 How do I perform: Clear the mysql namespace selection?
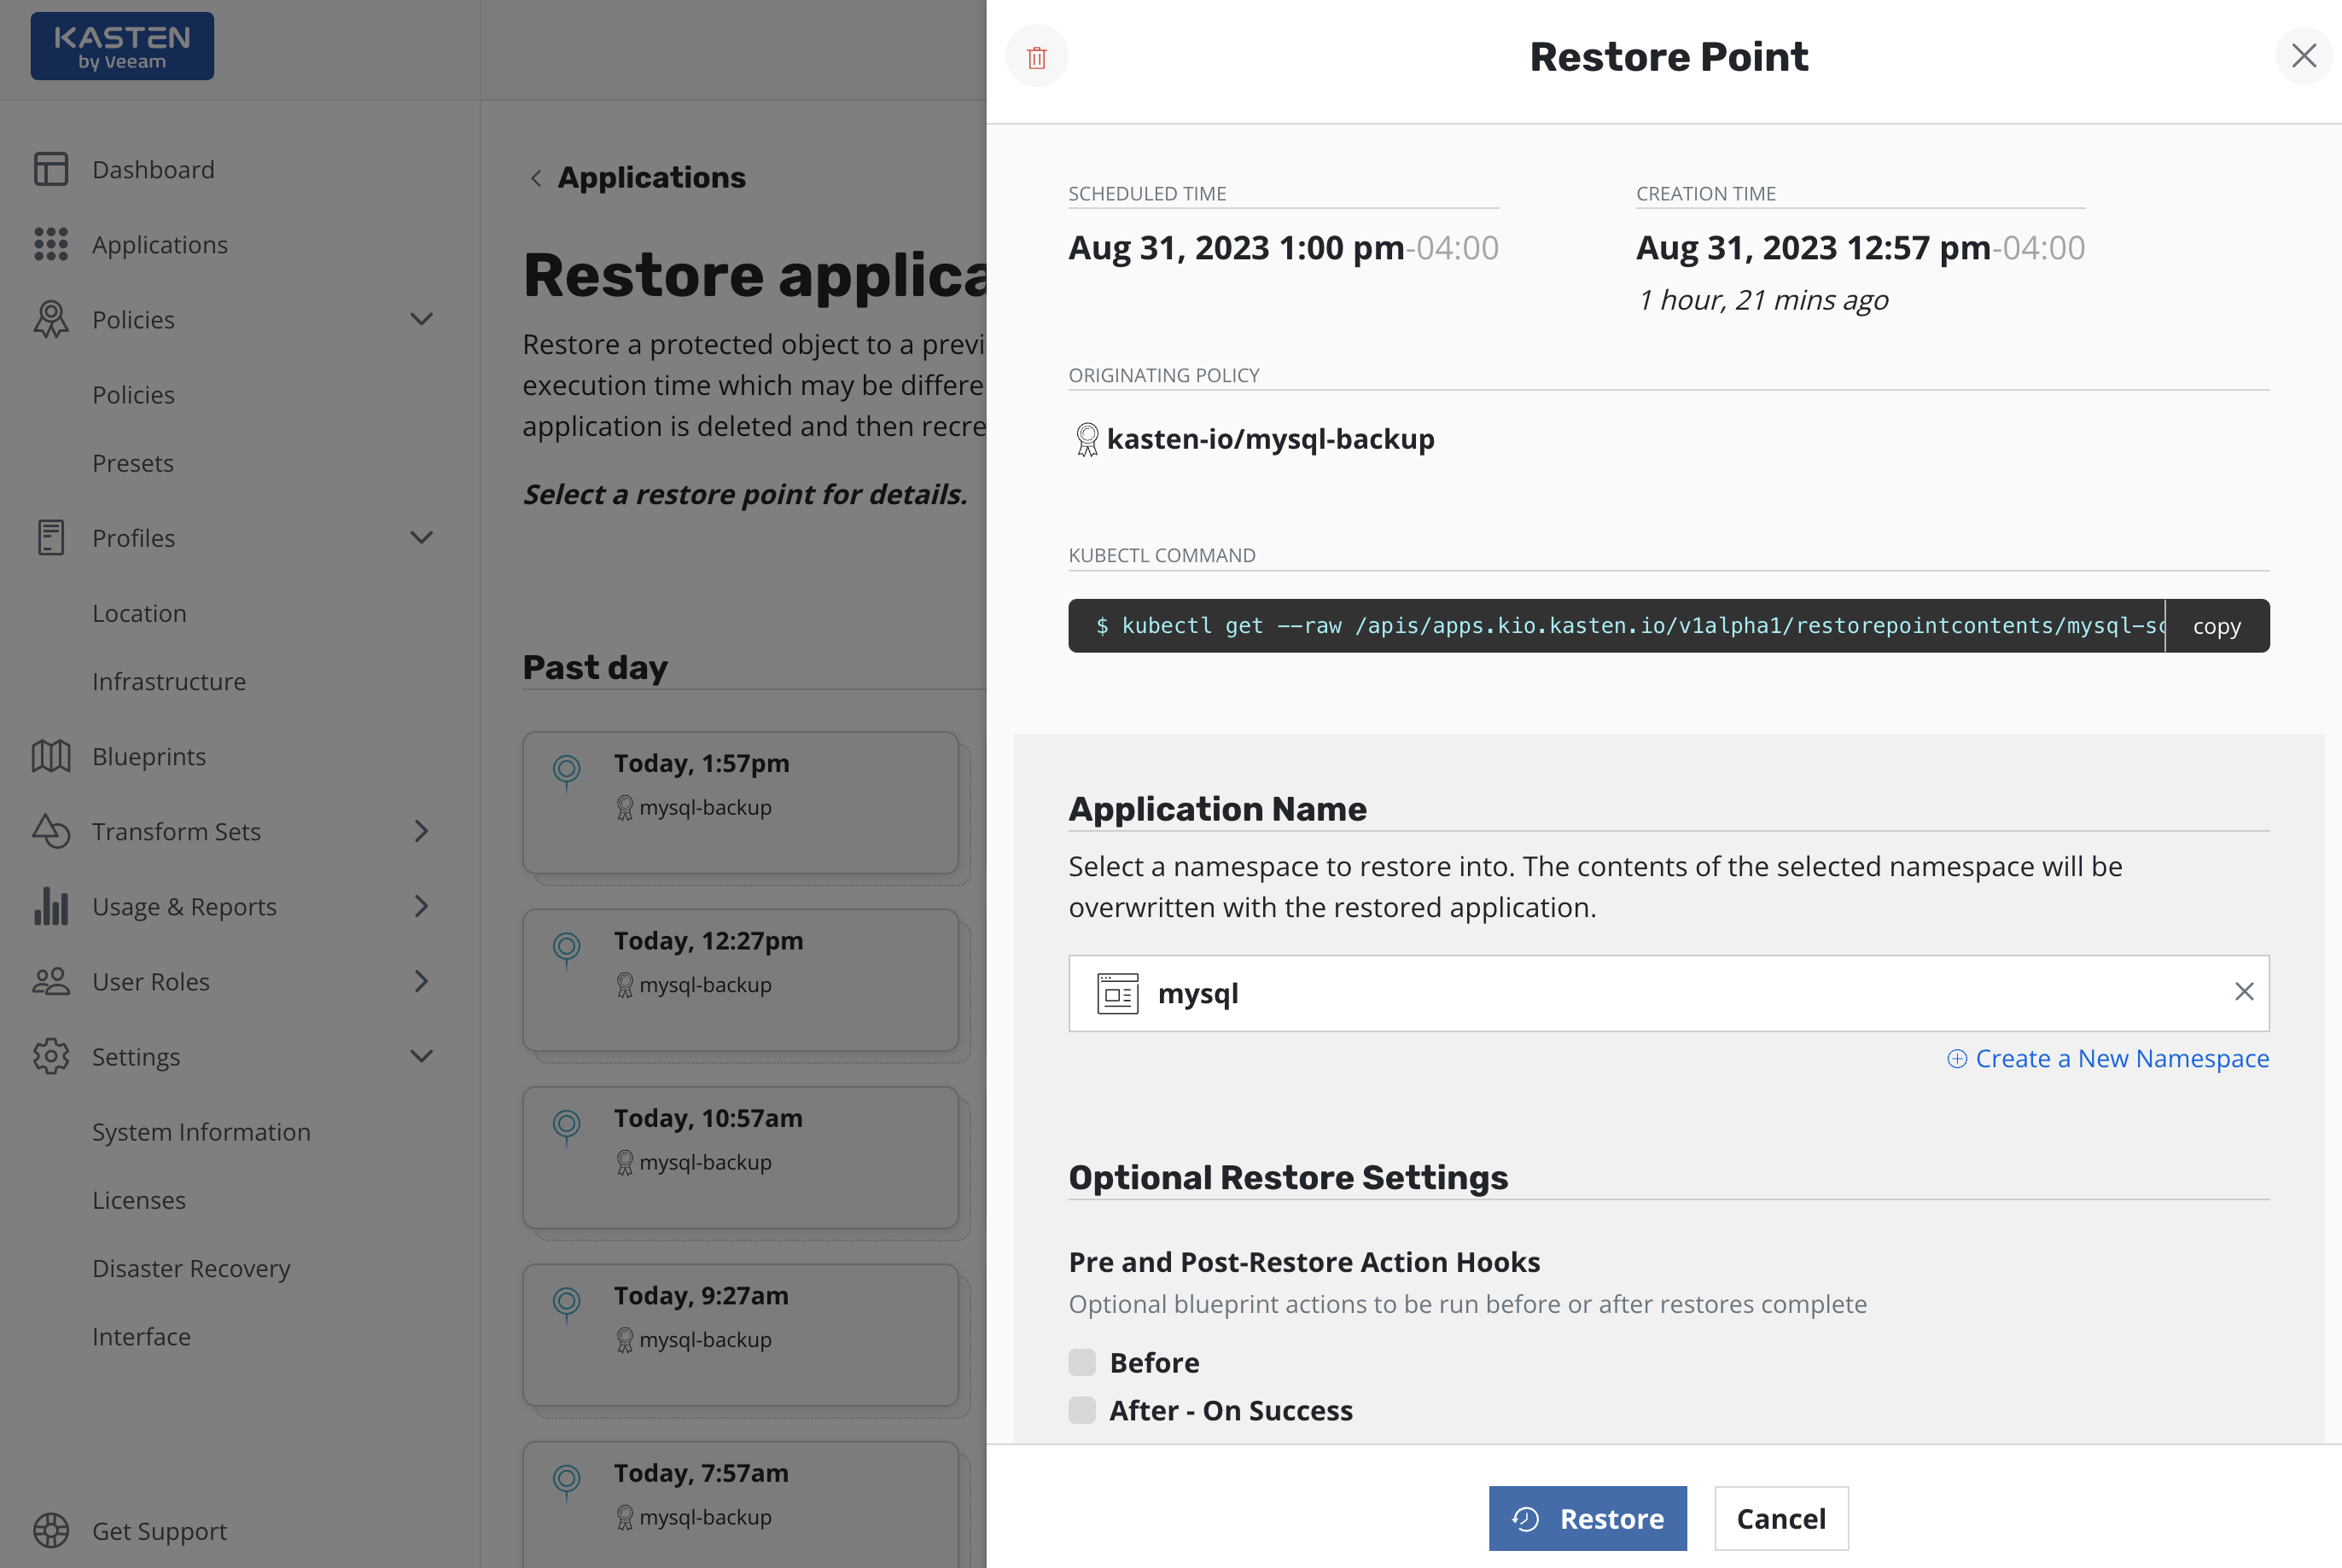pos(2244,991)
